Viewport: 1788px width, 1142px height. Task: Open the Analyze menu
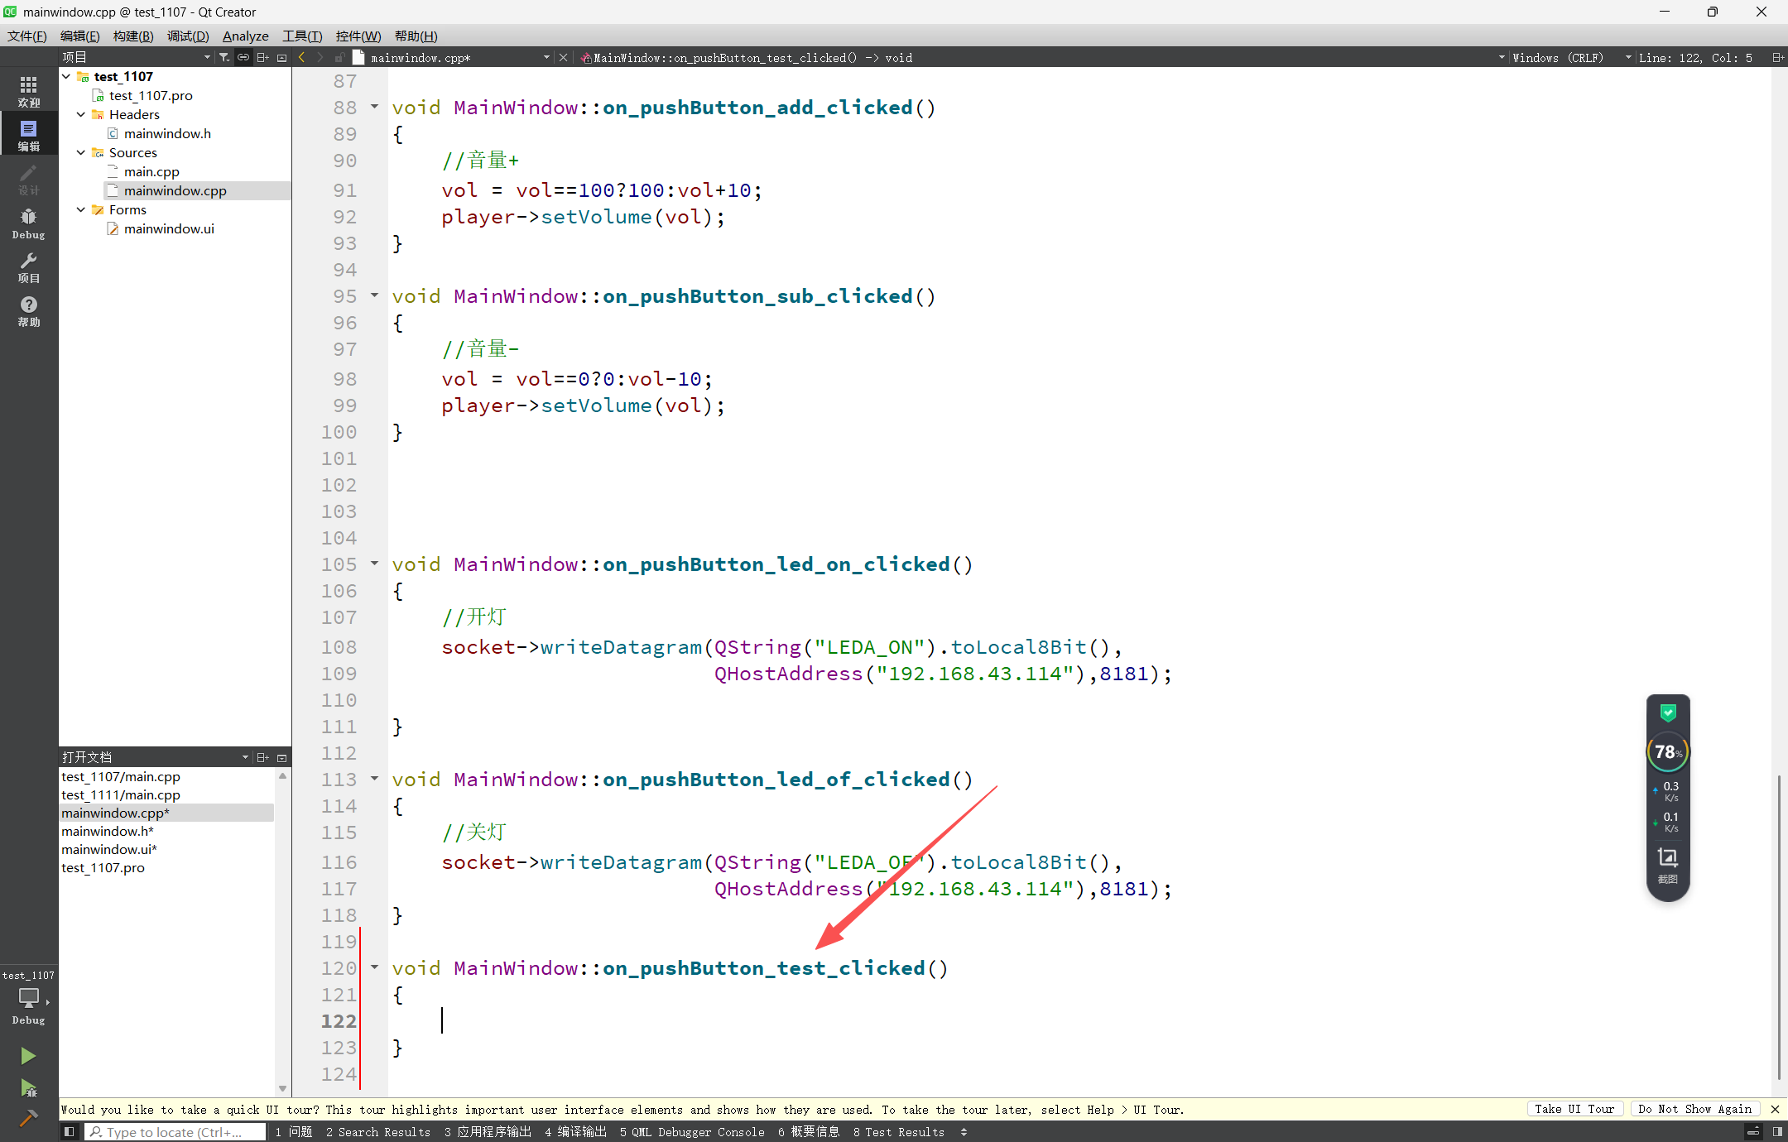245,36
